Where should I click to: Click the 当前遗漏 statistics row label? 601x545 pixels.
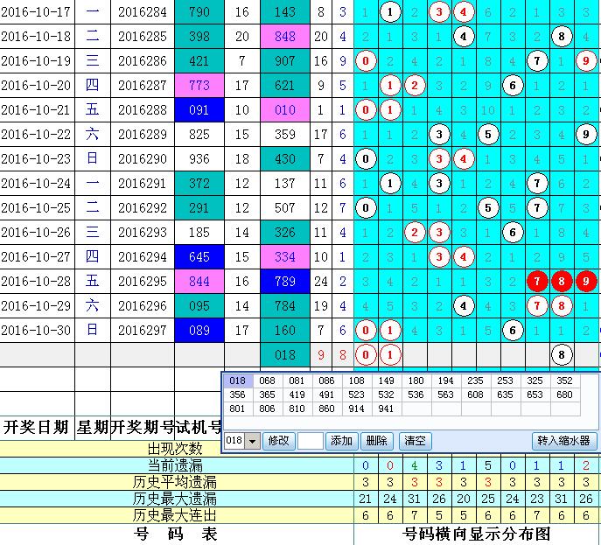(x=175, y=465)
